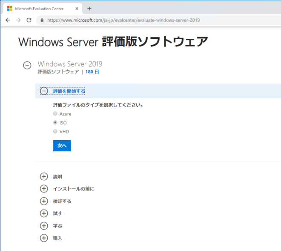
Task: Select the Azure radio button
Action: (x=55, y=114)
